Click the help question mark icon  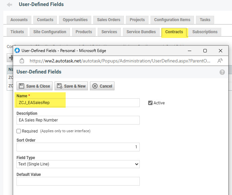tap(222, 72)
